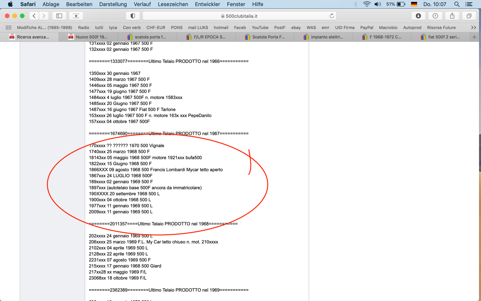This screenshot has height=301, width=481.
Task: Open the Verlauf menu
Action: coord(142,4)
